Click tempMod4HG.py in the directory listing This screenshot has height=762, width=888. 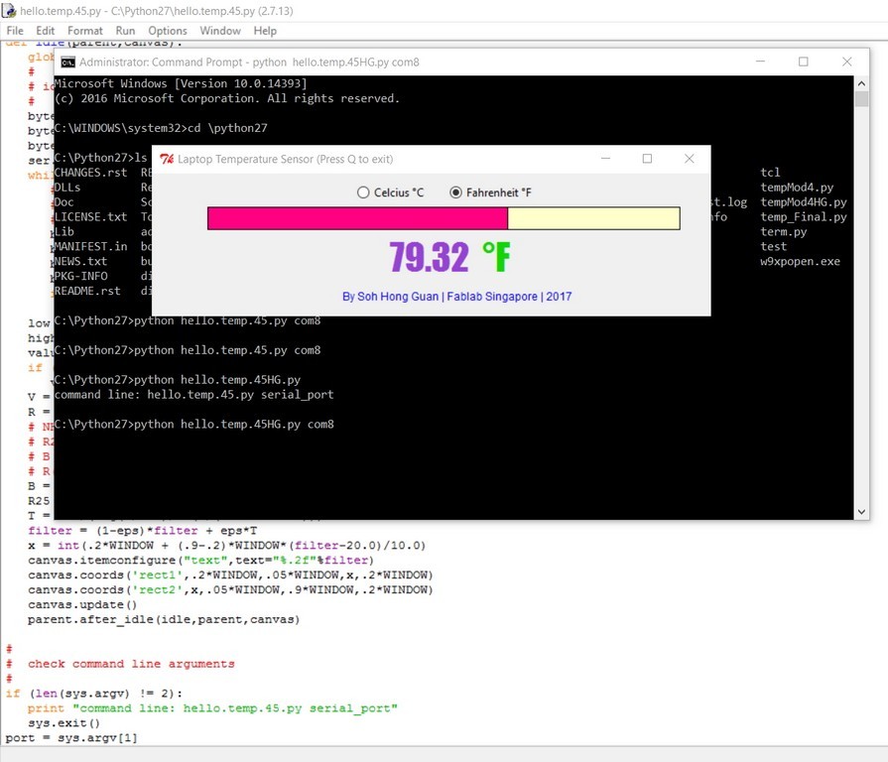click(803, 202)
